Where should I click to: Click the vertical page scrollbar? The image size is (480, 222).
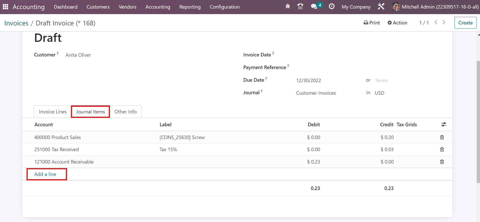pyautogui.click(x=478, y=122)
